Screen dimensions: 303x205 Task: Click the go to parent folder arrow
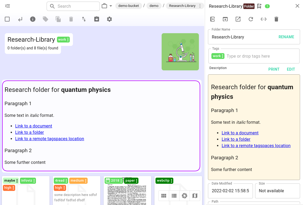click(x=20, y=19)
